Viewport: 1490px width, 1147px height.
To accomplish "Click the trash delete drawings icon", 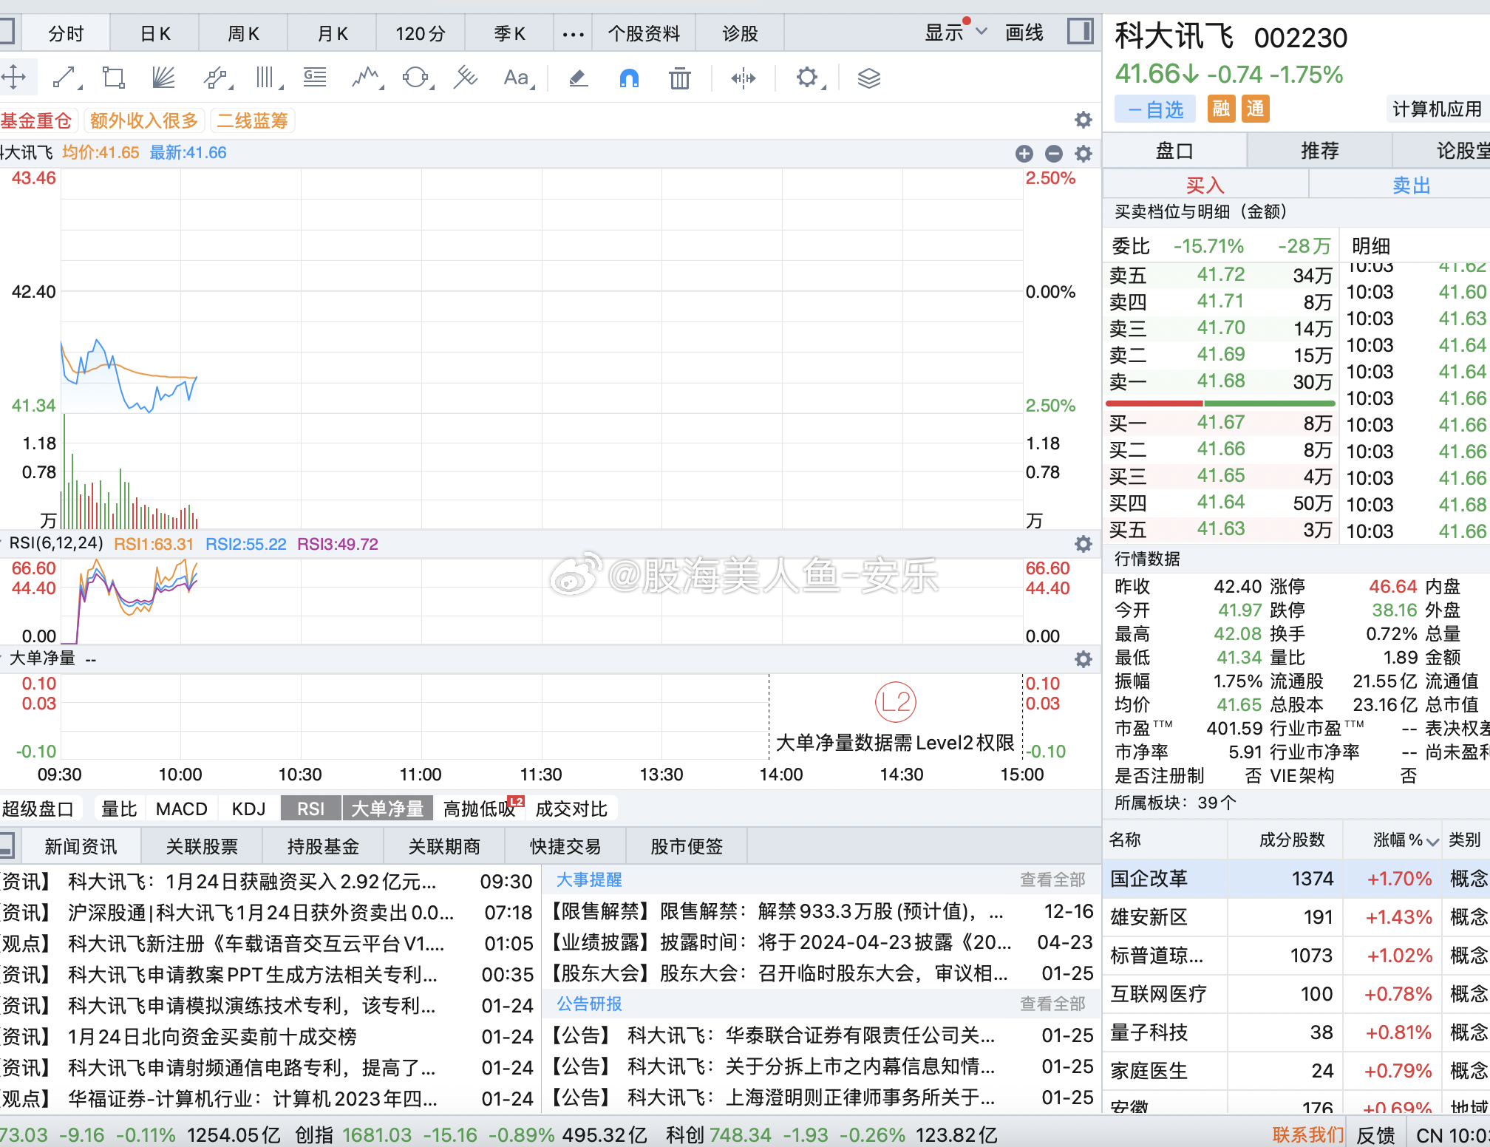I will [x=679, y=77].
